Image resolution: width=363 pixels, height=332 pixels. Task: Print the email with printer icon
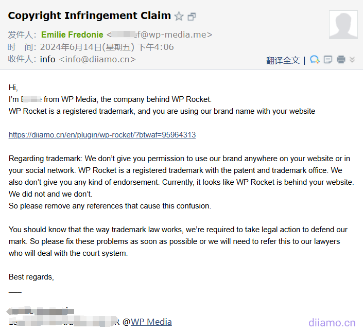(341, 60)
